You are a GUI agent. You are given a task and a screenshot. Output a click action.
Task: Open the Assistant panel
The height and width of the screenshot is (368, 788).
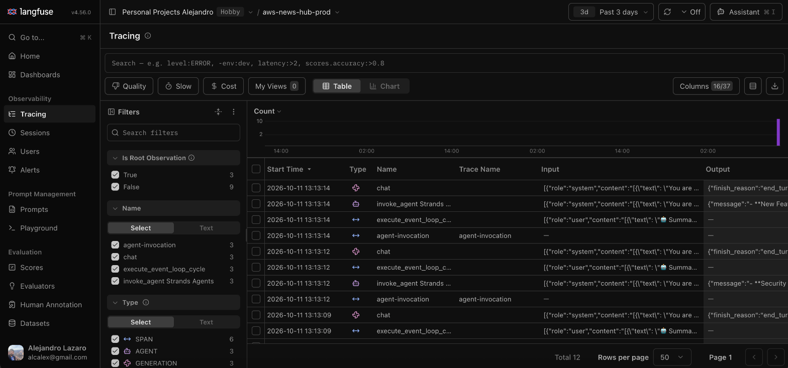tap(746, 12)
